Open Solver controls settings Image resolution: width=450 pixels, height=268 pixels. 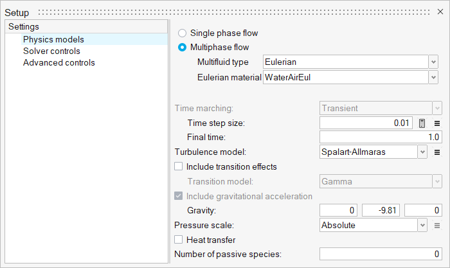click(51, 51)
